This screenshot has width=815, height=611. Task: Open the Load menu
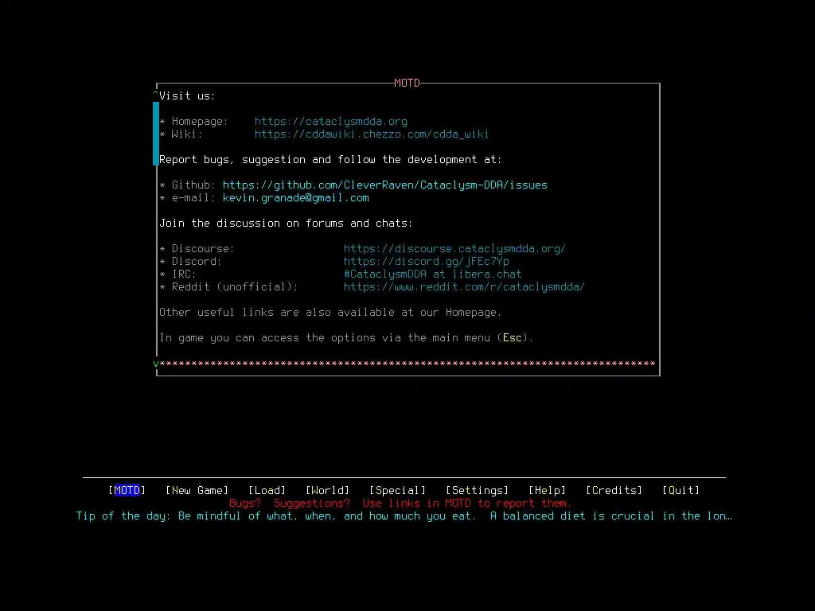[267, 490]
